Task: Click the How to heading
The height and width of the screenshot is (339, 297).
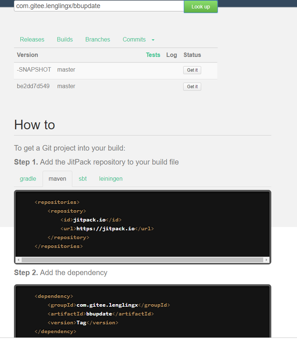Action: click(x=35, y=125)
